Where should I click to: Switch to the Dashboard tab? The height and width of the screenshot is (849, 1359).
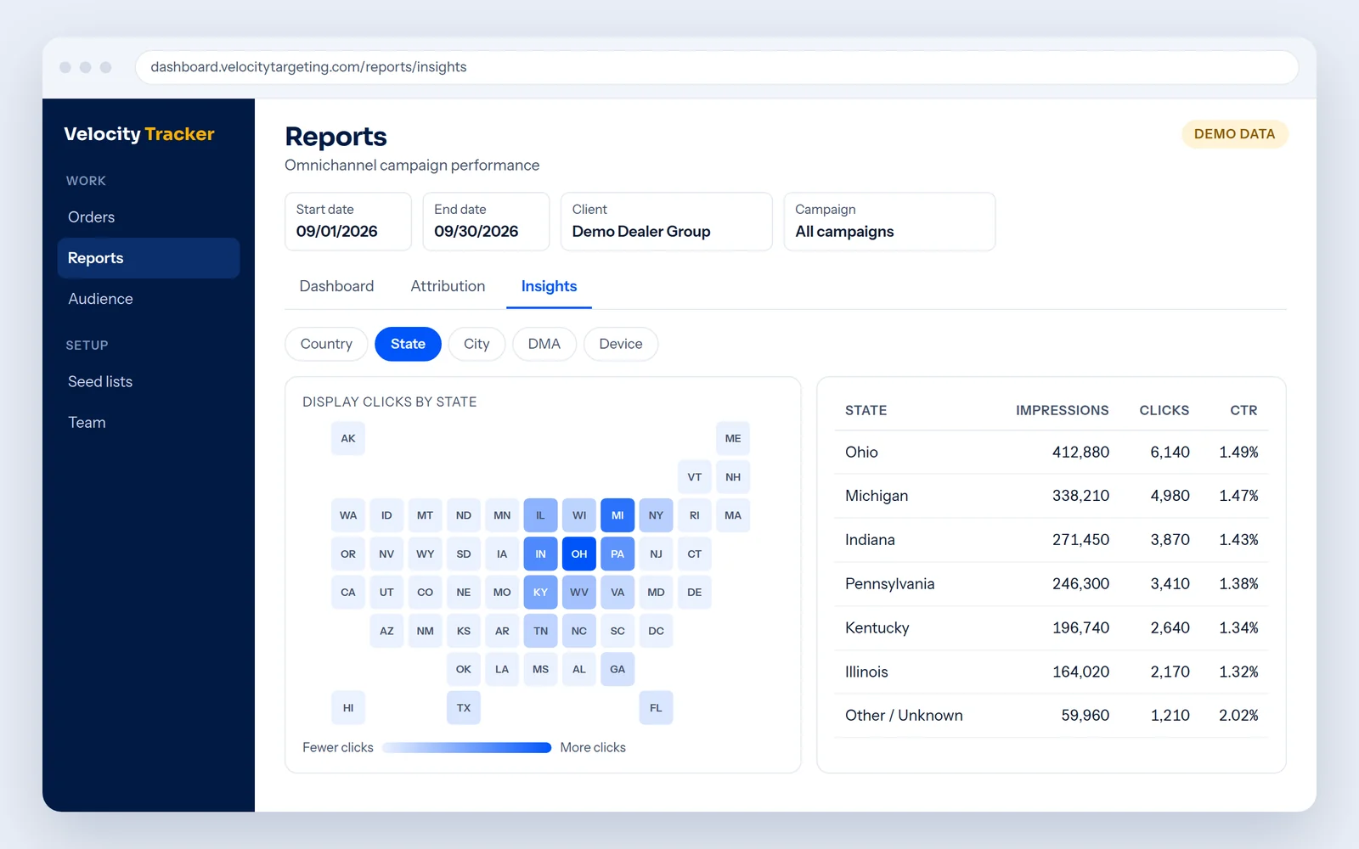[x=336, y=287]
